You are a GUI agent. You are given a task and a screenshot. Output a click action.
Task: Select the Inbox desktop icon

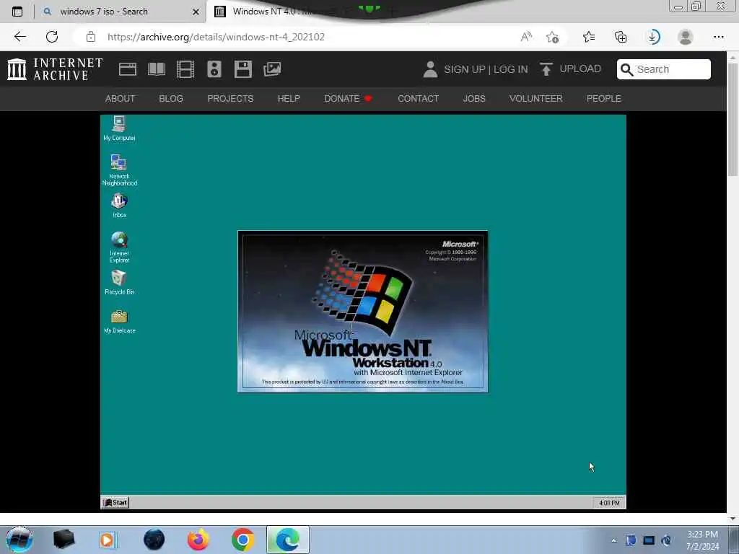tap(119, 206)
